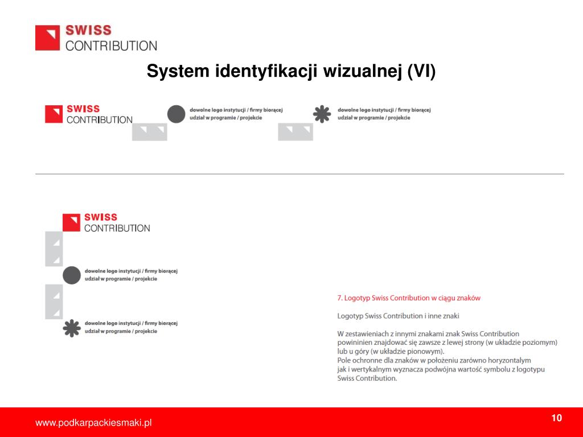Click the grey spacing box between the vertical circle and asterisk
Viewport: 583px width, 437px height.
pyautogui.click(x=54, y=302)
